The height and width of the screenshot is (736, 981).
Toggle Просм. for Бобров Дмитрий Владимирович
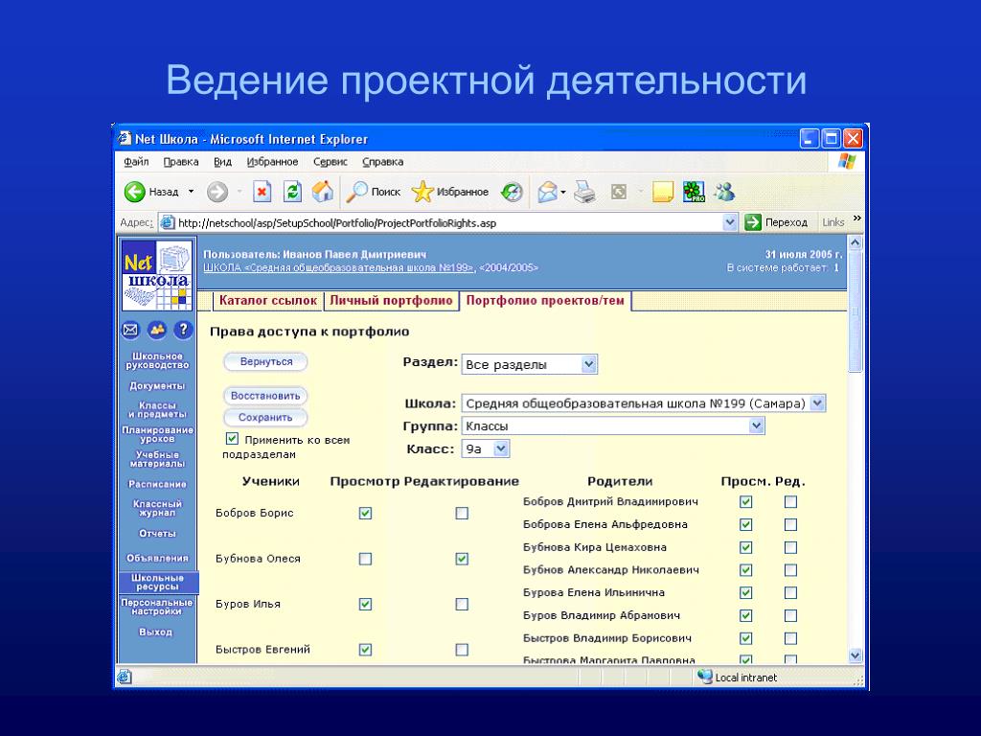click(745, 502)
